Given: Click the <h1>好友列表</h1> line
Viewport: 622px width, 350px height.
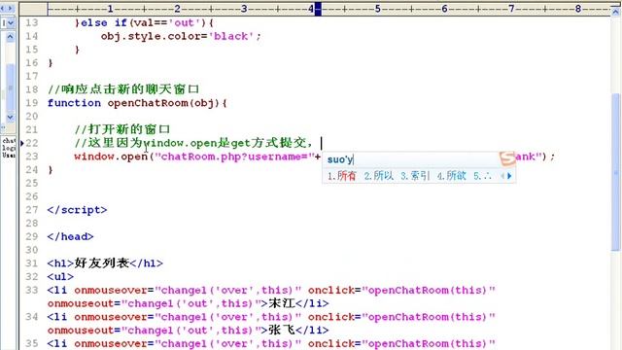Looking at the screenshot, I should pyautogui.click(x=105, y=263).
